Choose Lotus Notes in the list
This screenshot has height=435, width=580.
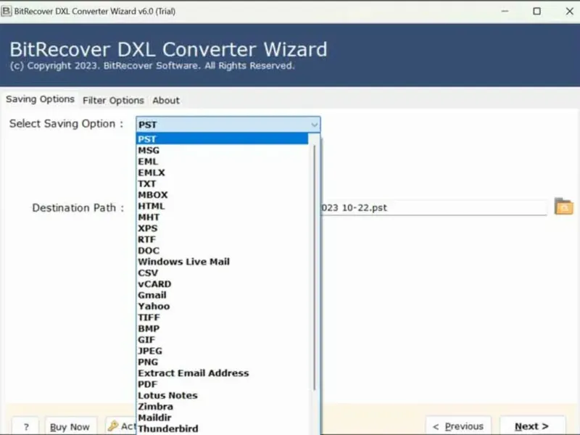(223, 395)
